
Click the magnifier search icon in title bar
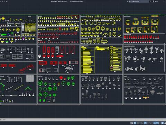pos(150,1)
